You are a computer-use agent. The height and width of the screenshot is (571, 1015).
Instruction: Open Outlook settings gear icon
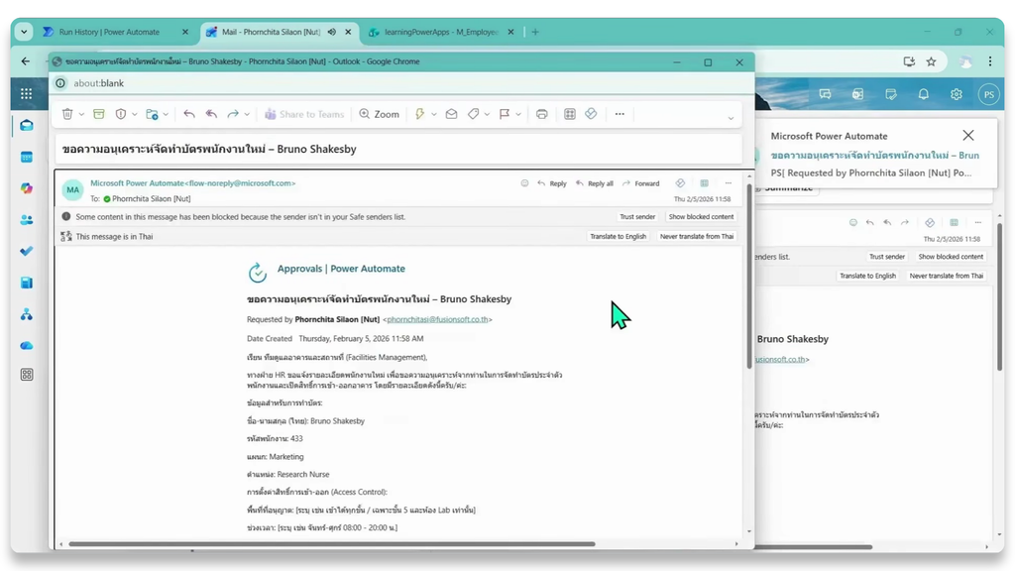[957, 94]
